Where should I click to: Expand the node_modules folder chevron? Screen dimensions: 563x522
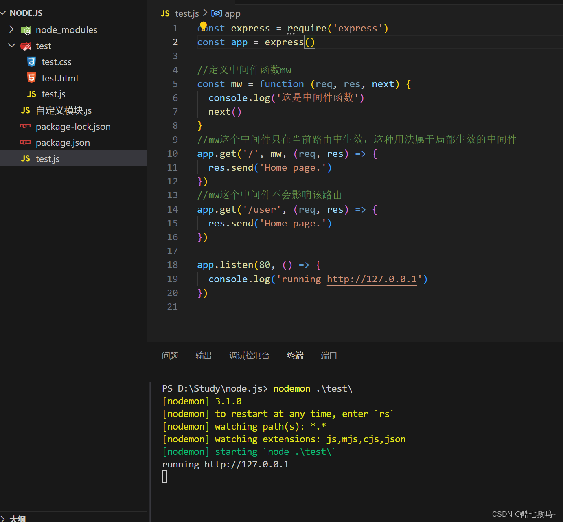click(x=11, y=29)
